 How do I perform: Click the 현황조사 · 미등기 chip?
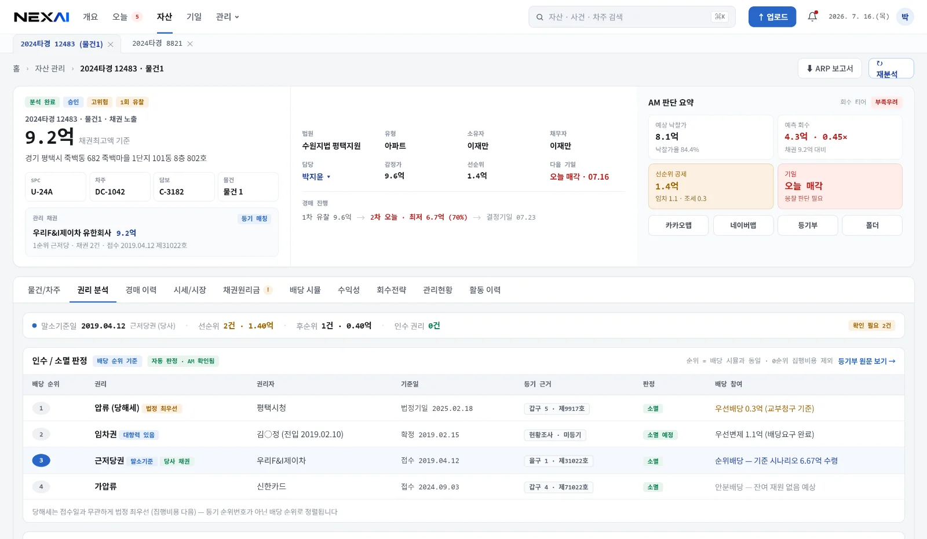pos(555,435)
